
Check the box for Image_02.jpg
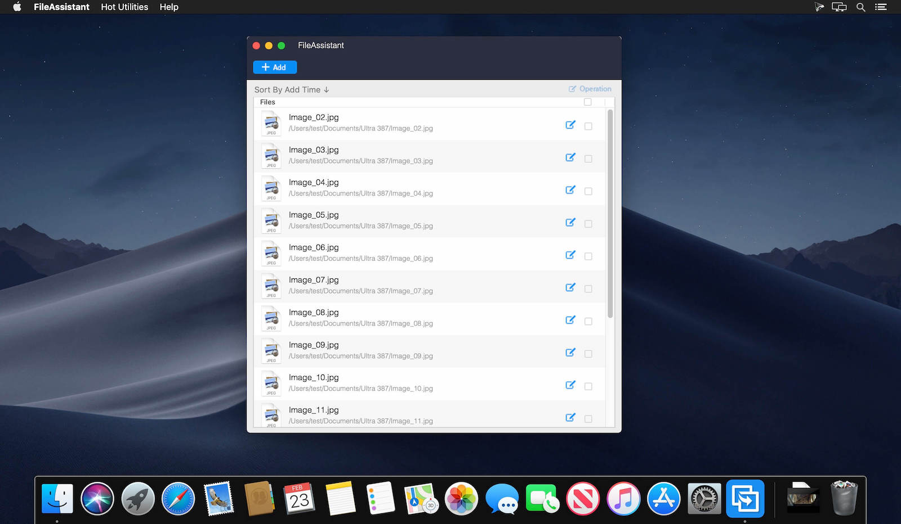pyautogui.click(x=588, y=127)
